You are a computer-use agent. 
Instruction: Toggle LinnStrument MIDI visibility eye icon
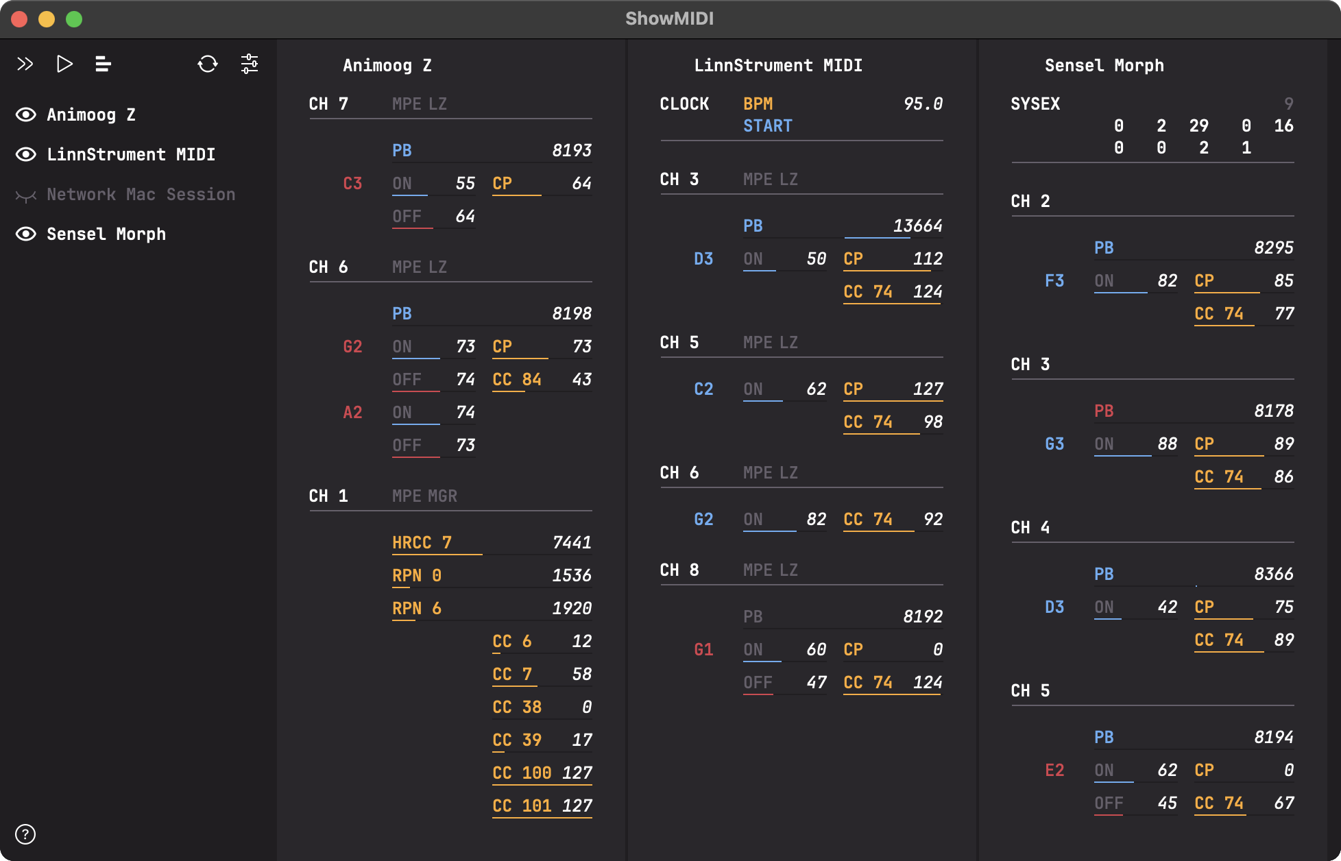coord(26,154)
